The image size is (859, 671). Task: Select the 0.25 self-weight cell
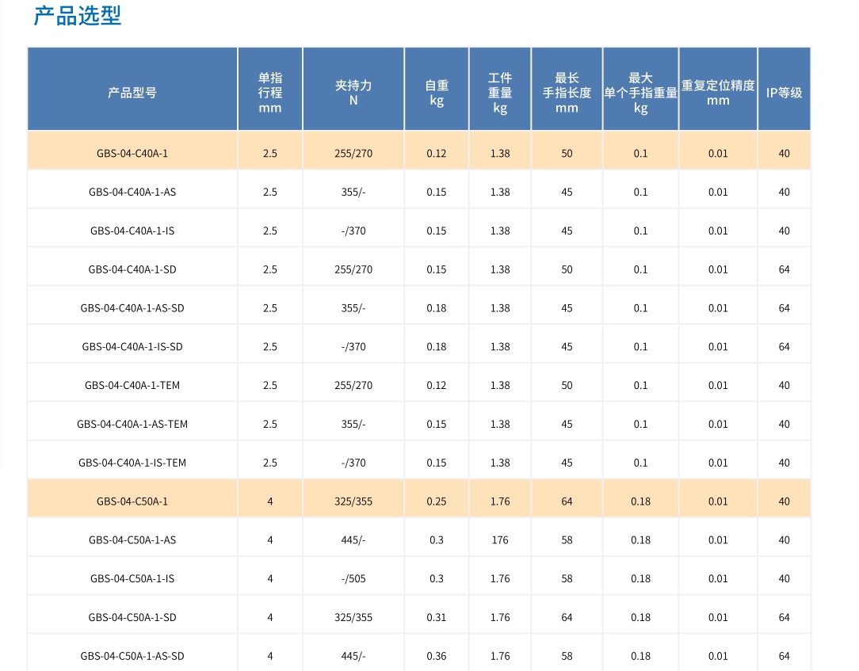tap(437, 501)
